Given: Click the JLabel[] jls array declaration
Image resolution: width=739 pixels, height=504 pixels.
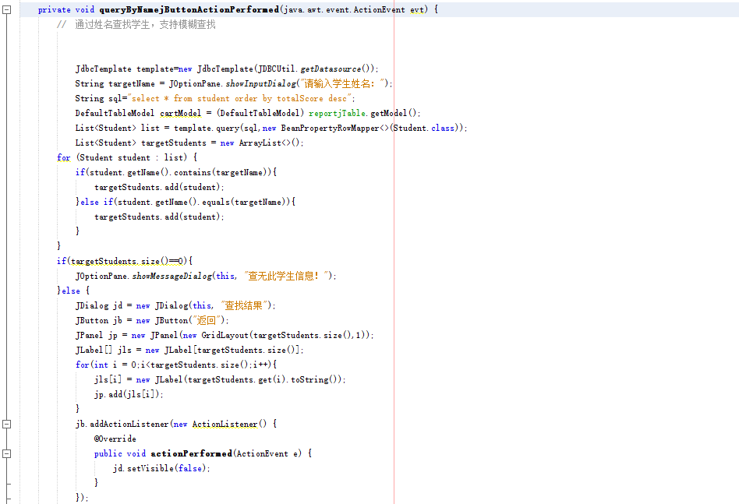Looking at the screenshot, I should pyautogui.click(x=189, y=350).
